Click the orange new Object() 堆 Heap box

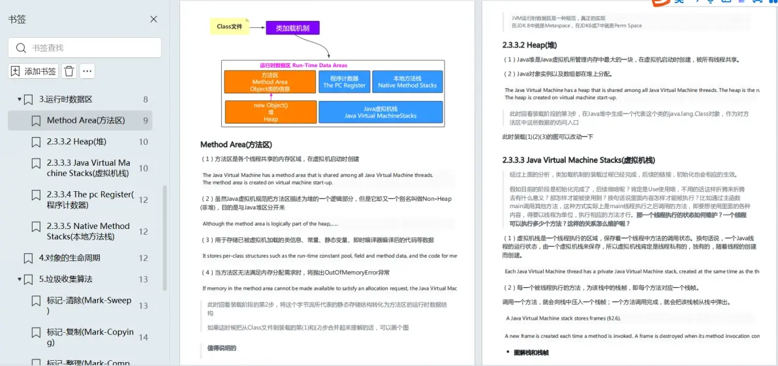pos(271,112)
